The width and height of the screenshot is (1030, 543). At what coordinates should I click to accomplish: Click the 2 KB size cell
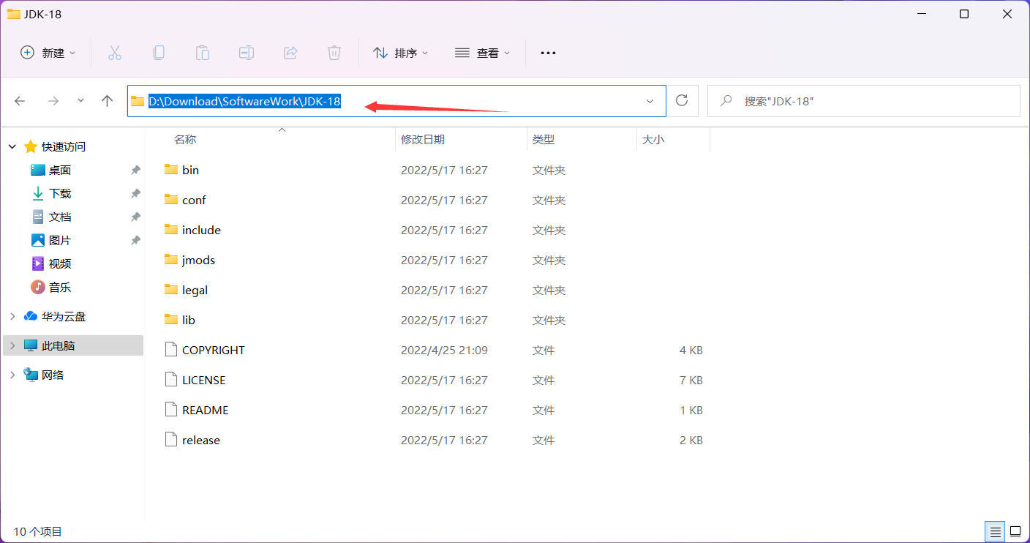[x=691, y=440]
